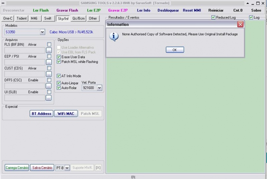Click the Desbloquear command
Screen dimensions: 267x179
pos(168,10)
